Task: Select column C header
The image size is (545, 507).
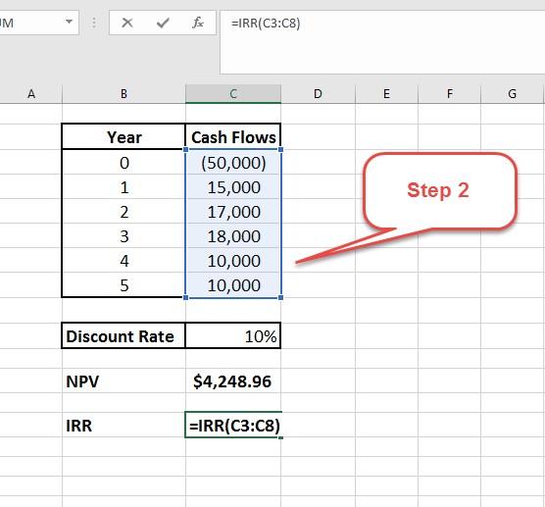Action: [x=233, y=93]
